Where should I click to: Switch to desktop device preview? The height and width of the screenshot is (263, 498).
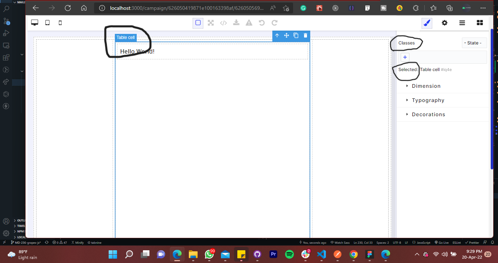click(35, 23)
